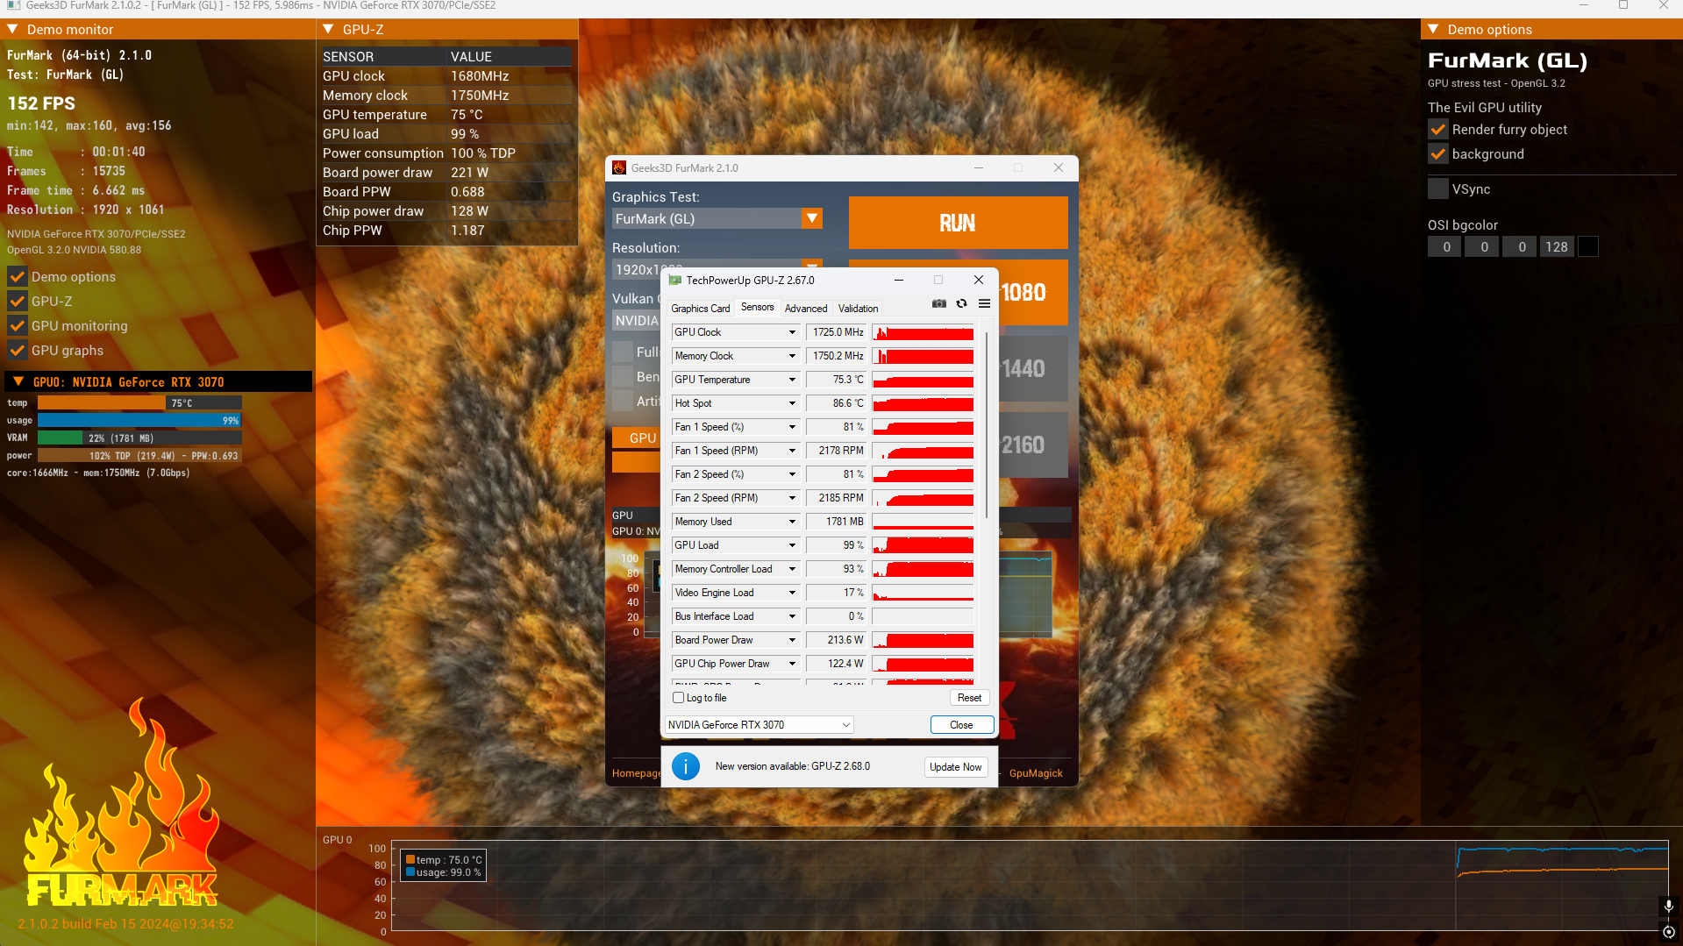Click the 2185 RPM fan speed value
This screenshot has height=946, width=1683.
[x=837, y=498]
